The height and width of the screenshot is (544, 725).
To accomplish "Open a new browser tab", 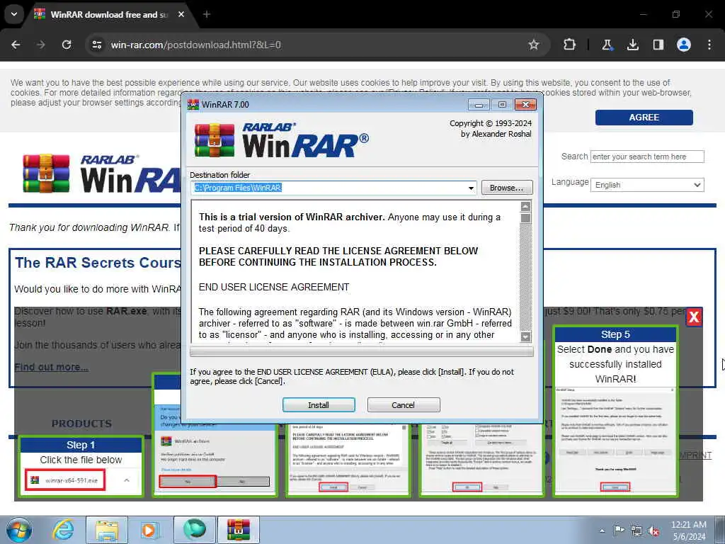I will point(207,14).
